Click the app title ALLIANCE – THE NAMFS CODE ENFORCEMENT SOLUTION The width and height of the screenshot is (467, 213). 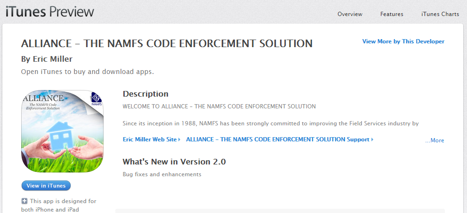(167, 43)
